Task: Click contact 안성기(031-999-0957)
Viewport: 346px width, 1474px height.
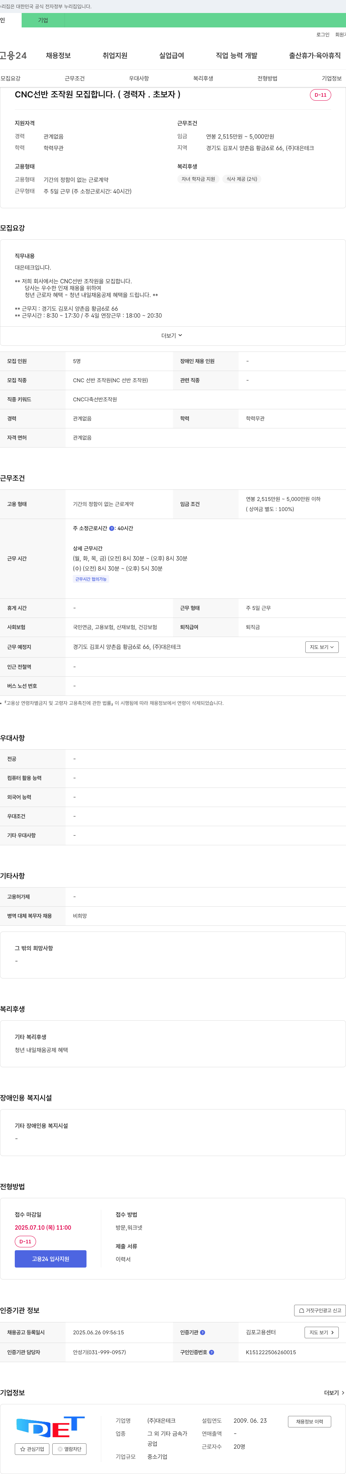Action: 99,1352
